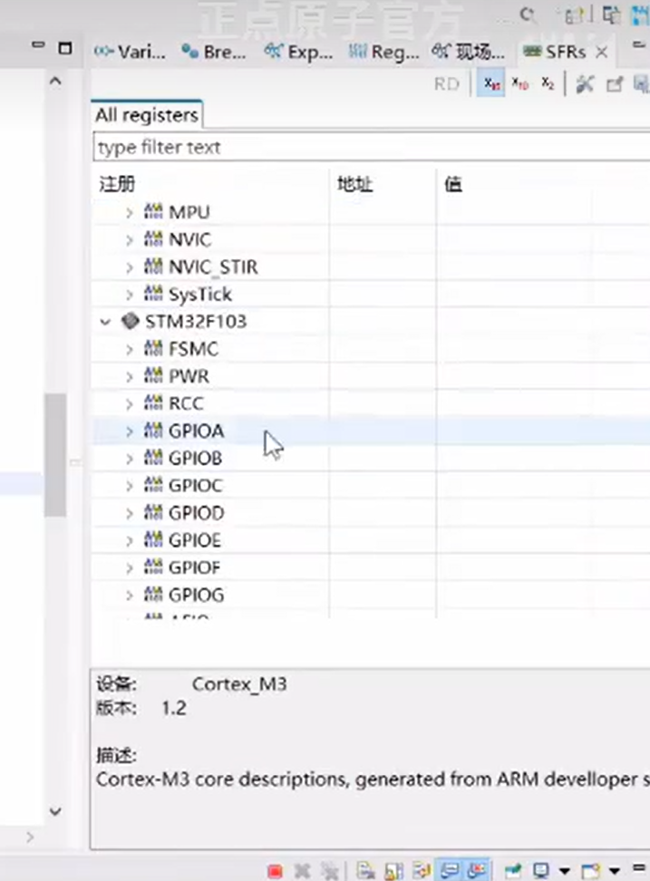Click the remove launch X icon
Image resolution: width=650 pixels, height=881 pixels.
302,871
